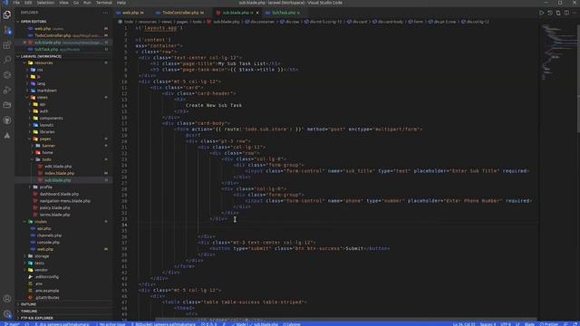Switch to the TodoController.php editor tab
Screen dimensions: 580x326
(180, 13)
